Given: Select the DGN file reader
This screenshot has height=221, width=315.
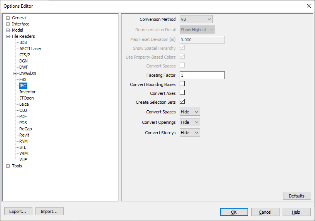Looking at the screenshot, I should tap(24, 61).
